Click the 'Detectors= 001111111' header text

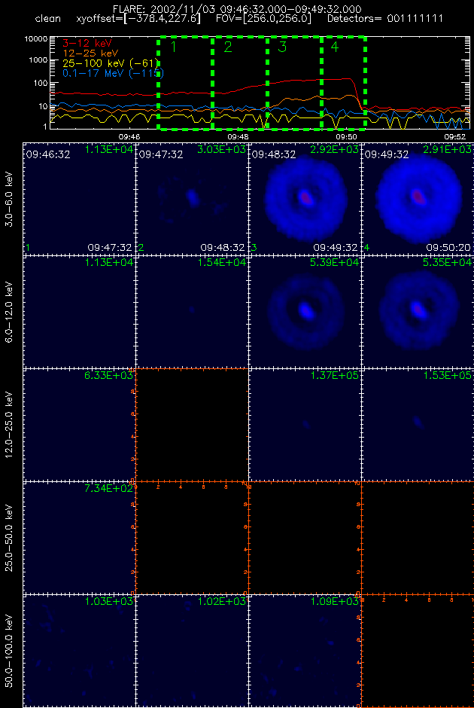point(386,20)
